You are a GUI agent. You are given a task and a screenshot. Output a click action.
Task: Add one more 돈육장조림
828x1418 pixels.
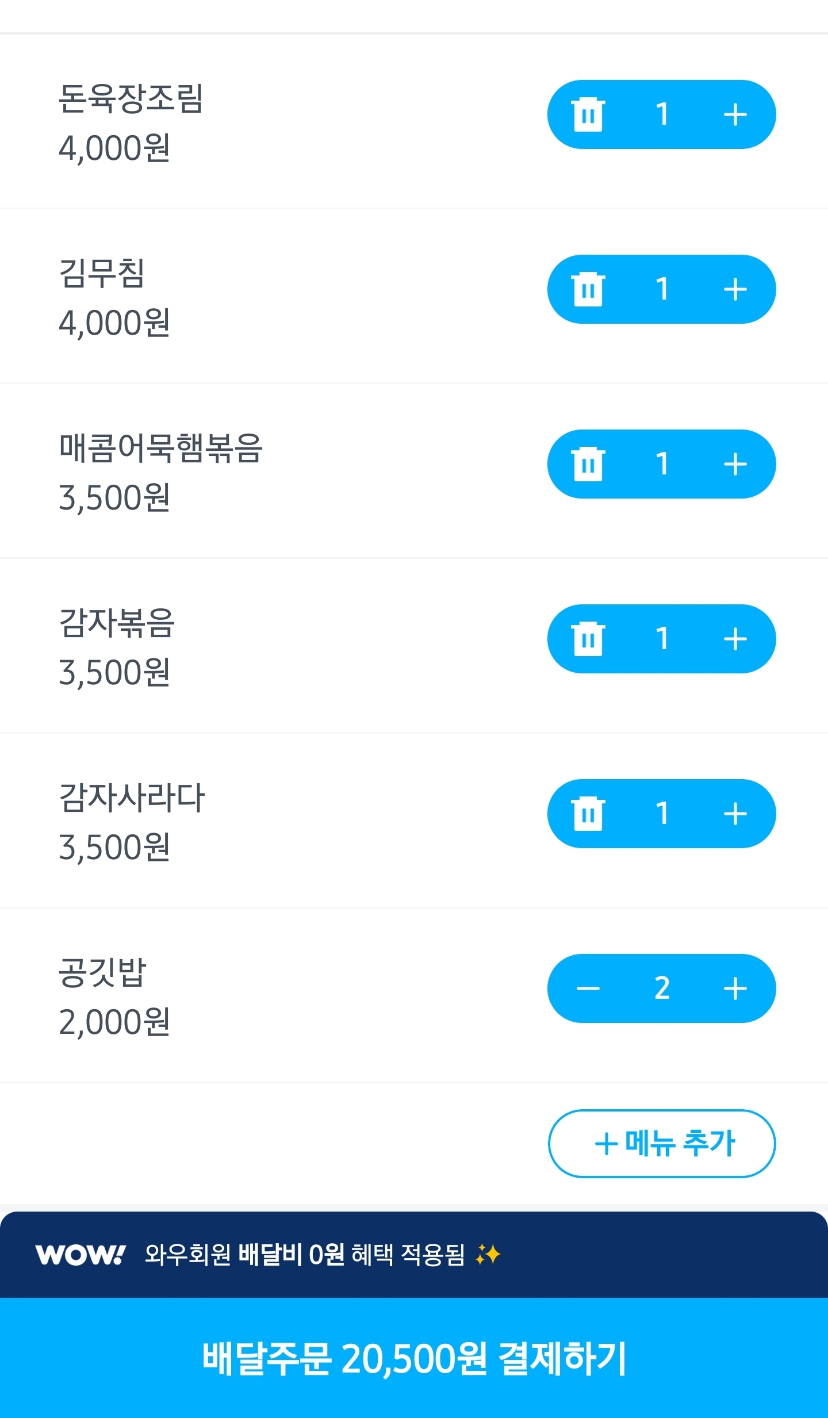(735, 114)
